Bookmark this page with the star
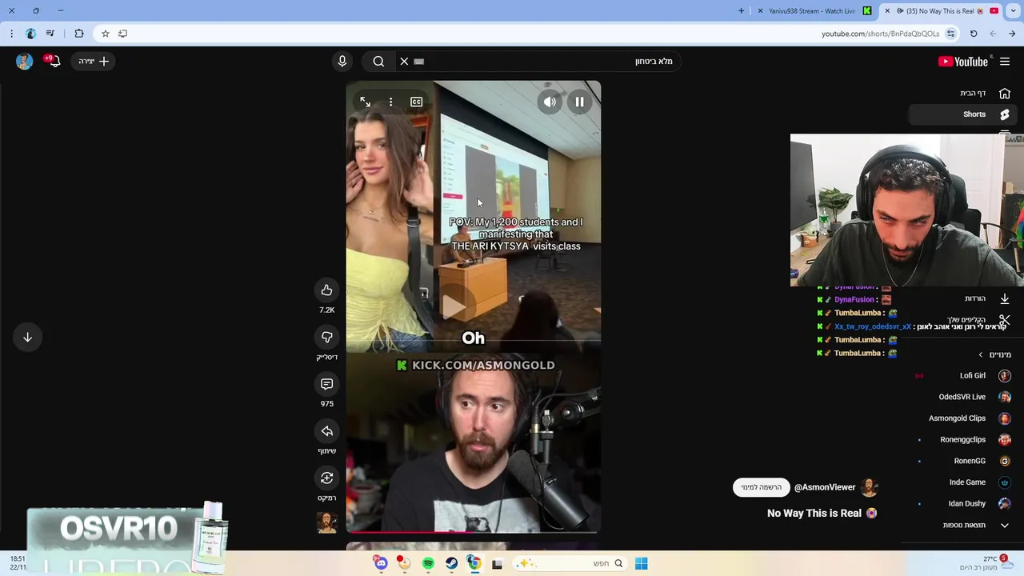1024x576 pixels. click(x=105, y=34)
